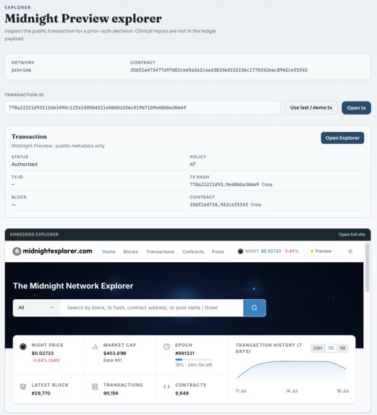Open the Blocks nav item
Screen dimensions: 377x415
pos(130,252)
